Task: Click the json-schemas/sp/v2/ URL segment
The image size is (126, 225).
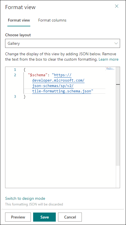Action: [x=53, y=86]
